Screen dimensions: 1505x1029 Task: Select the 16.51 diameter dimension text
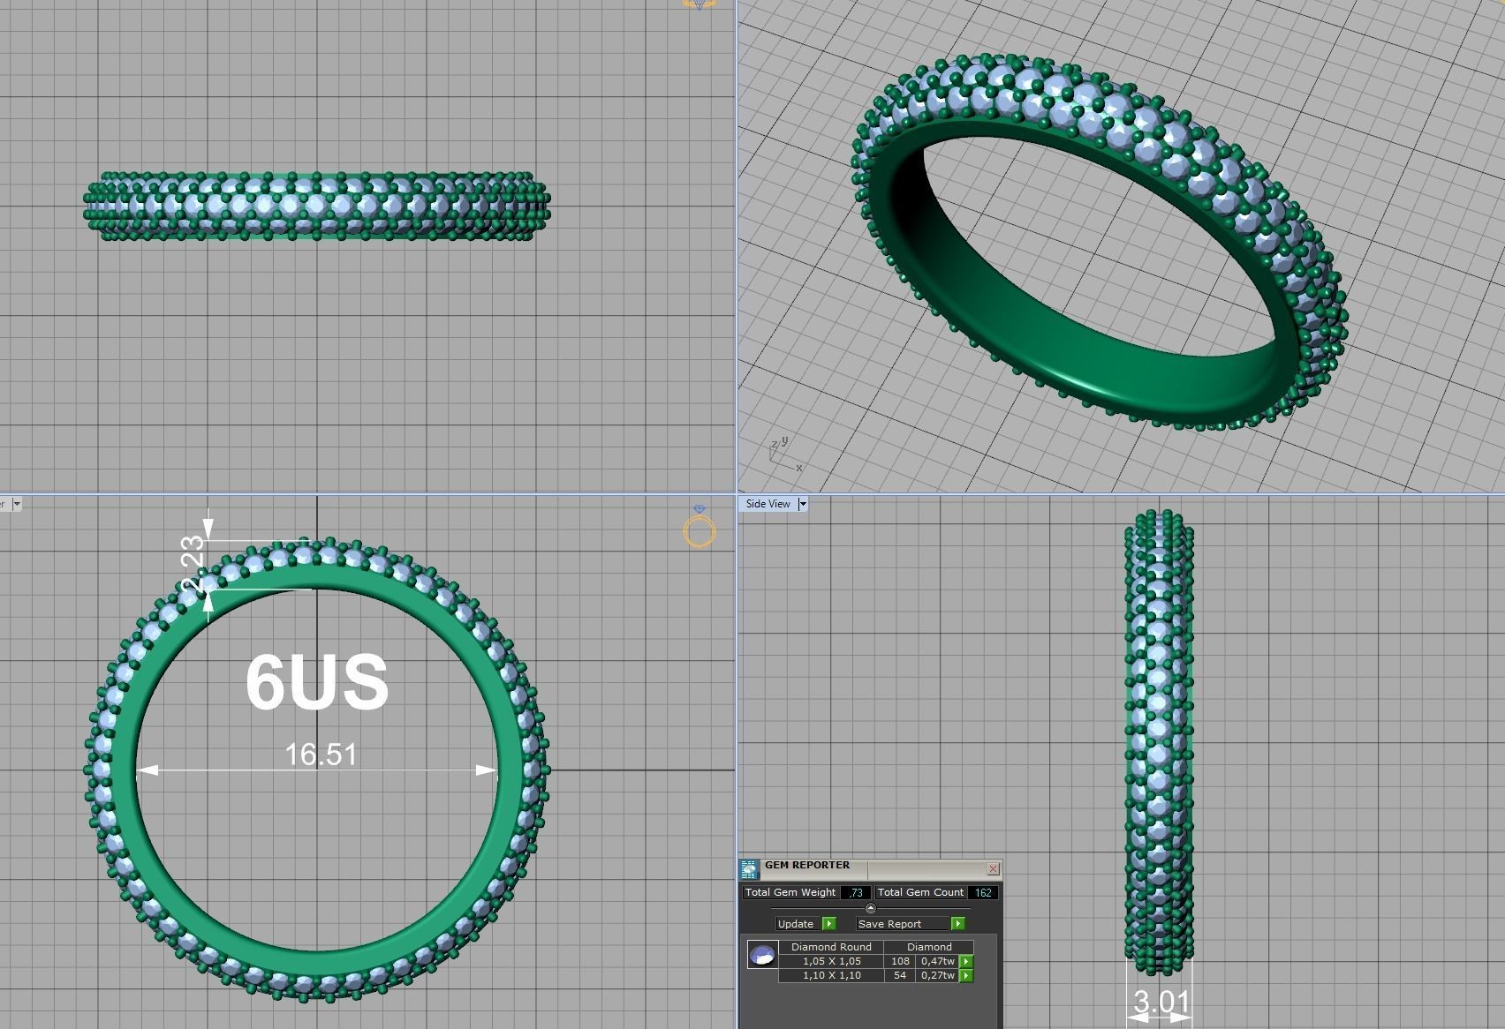[321, 755]
